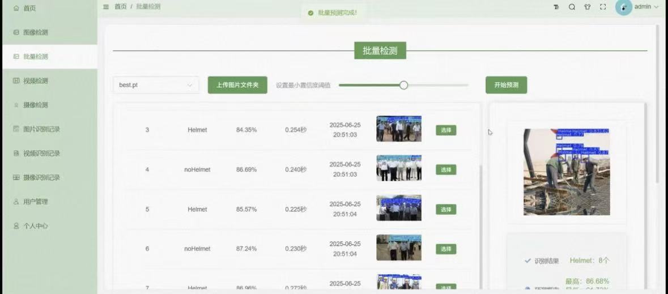The height and width of the screenshot is (294, 668).
Task: Open the font size icon in header
Action: [556, 7]
